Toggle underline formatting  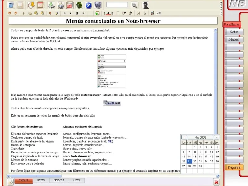(x=77, y=13)
